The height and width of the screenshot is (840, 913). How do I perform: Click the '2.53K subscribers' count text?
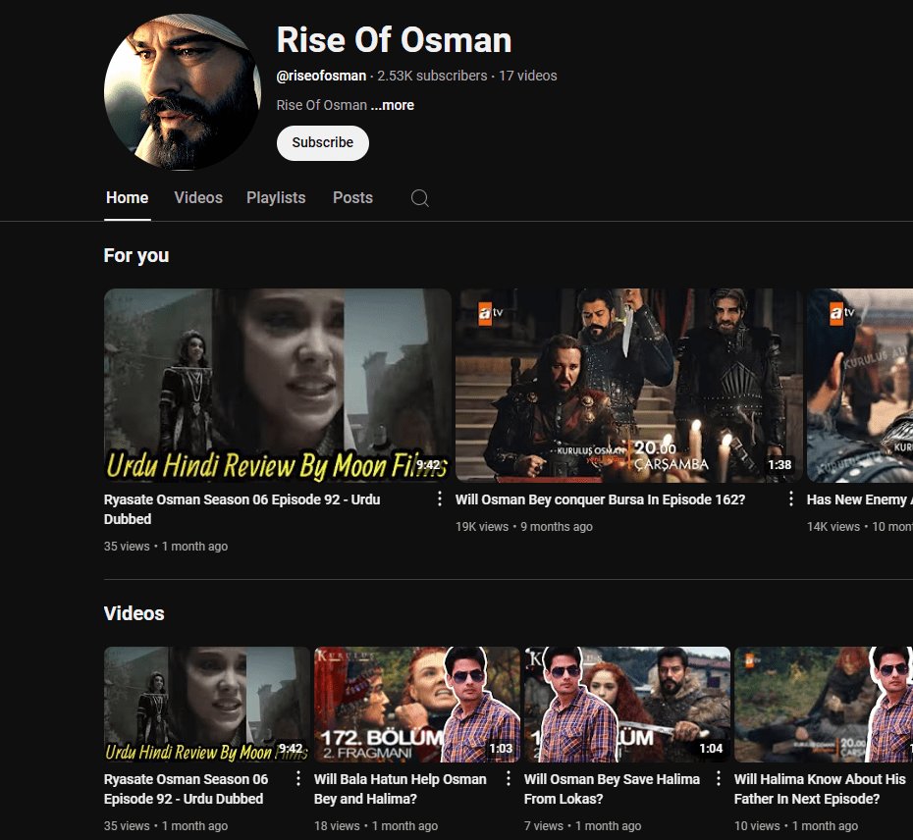(x=432, y=76)
